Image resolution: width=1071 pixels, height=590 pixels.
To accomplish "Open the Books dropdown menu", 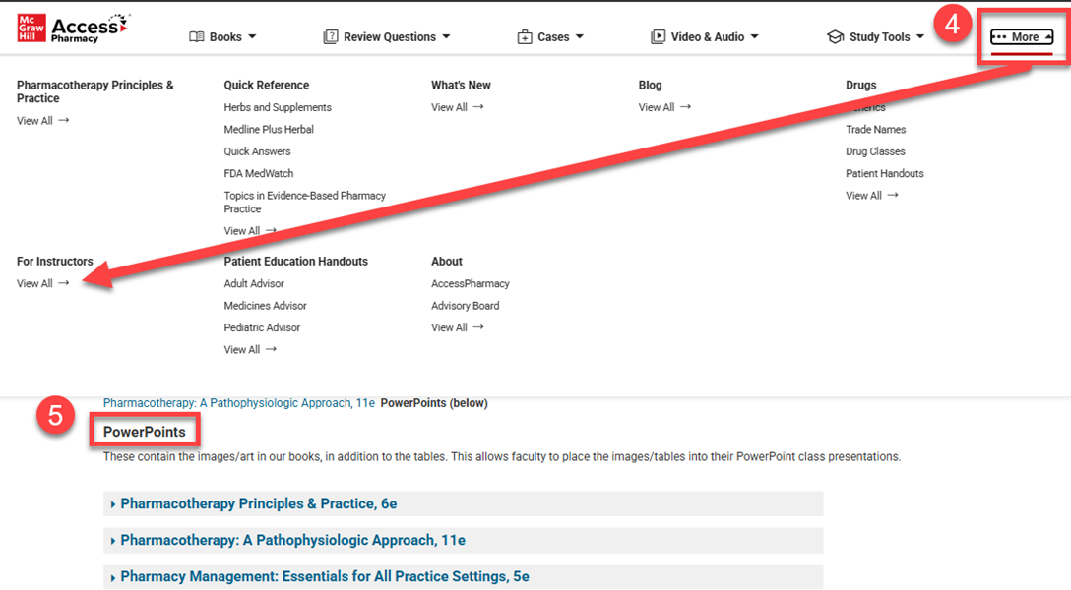I will pyautogui.click(x=224, y=37).
